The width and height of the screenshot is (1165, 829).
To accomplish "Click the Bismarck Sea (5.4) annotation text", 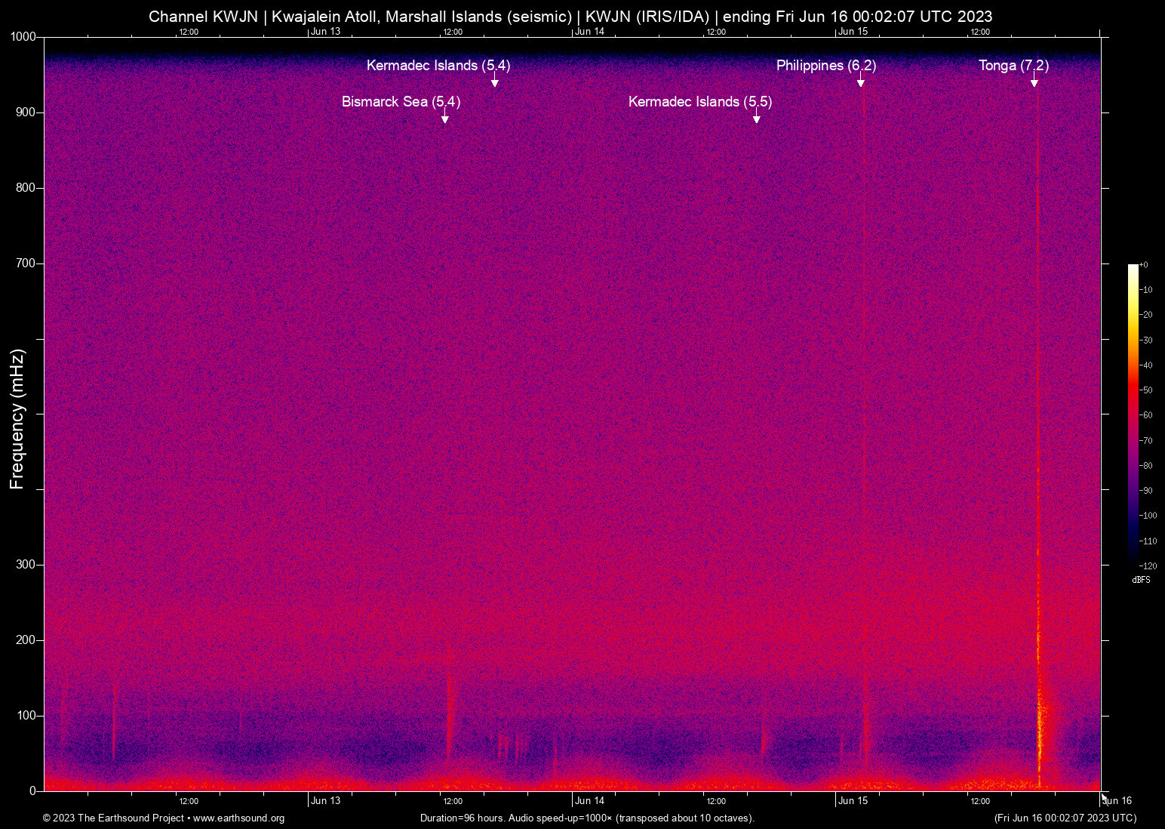I will [x=401, y=102].
